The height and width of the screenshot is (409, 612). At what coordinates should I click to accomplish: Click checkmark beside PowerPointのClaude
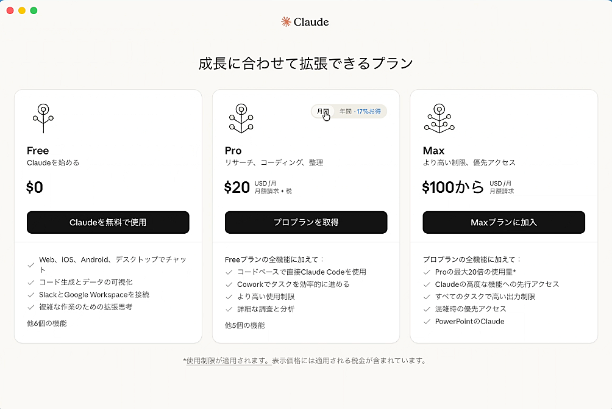click(x=427, y=322)
